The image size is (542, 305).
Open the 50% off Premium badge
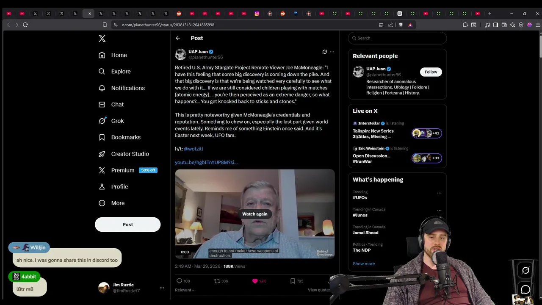coord(148,170)
